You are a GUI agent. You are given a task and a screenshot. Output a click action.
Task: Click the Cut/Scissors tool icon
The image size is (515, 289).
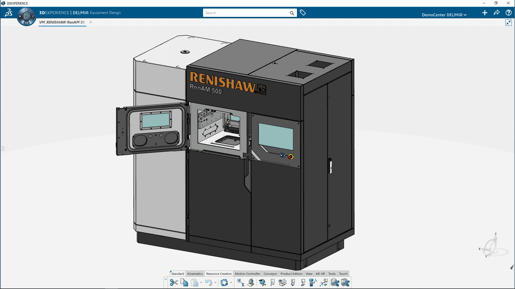coord(173,282)
